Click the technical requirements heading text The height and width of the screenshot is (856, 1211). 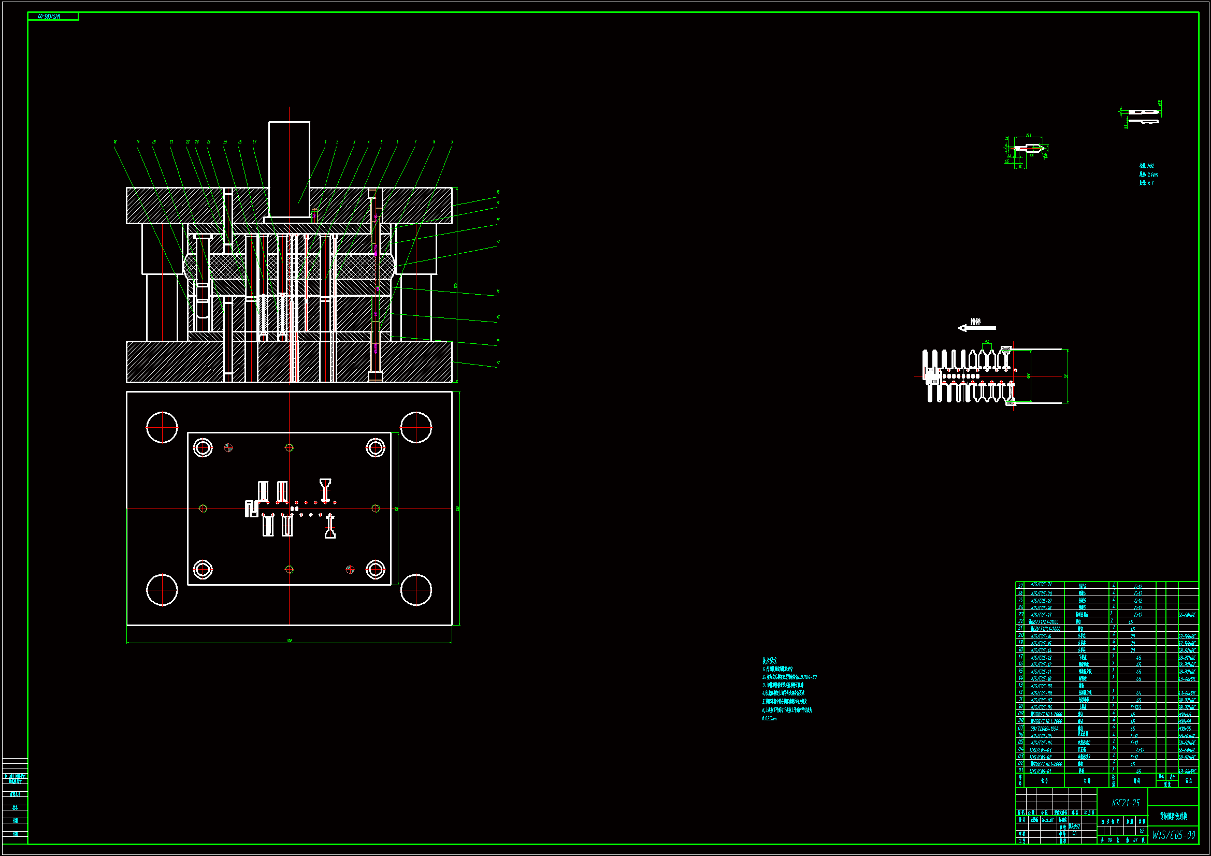pyautogui.click(x=770, y=660)
